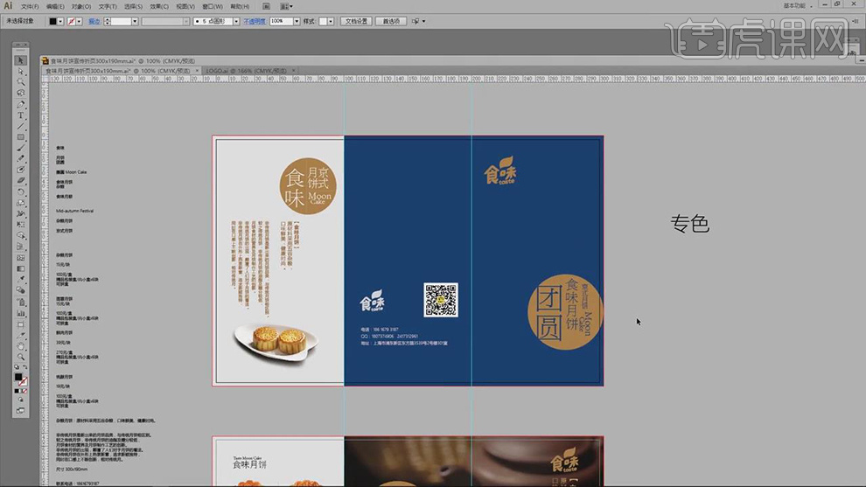Switch the screen mode in the tools panel
Screen dimensions: 866x487
point(20,411)
